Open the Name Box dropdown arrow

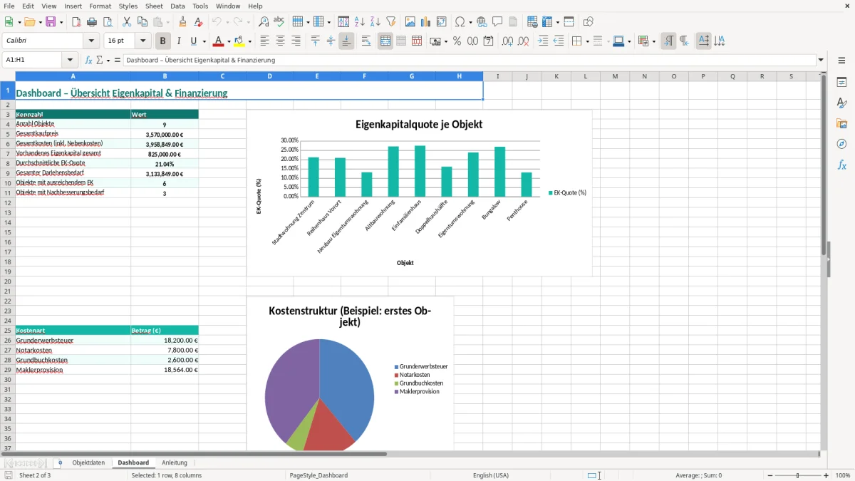[x=70, y=60]
